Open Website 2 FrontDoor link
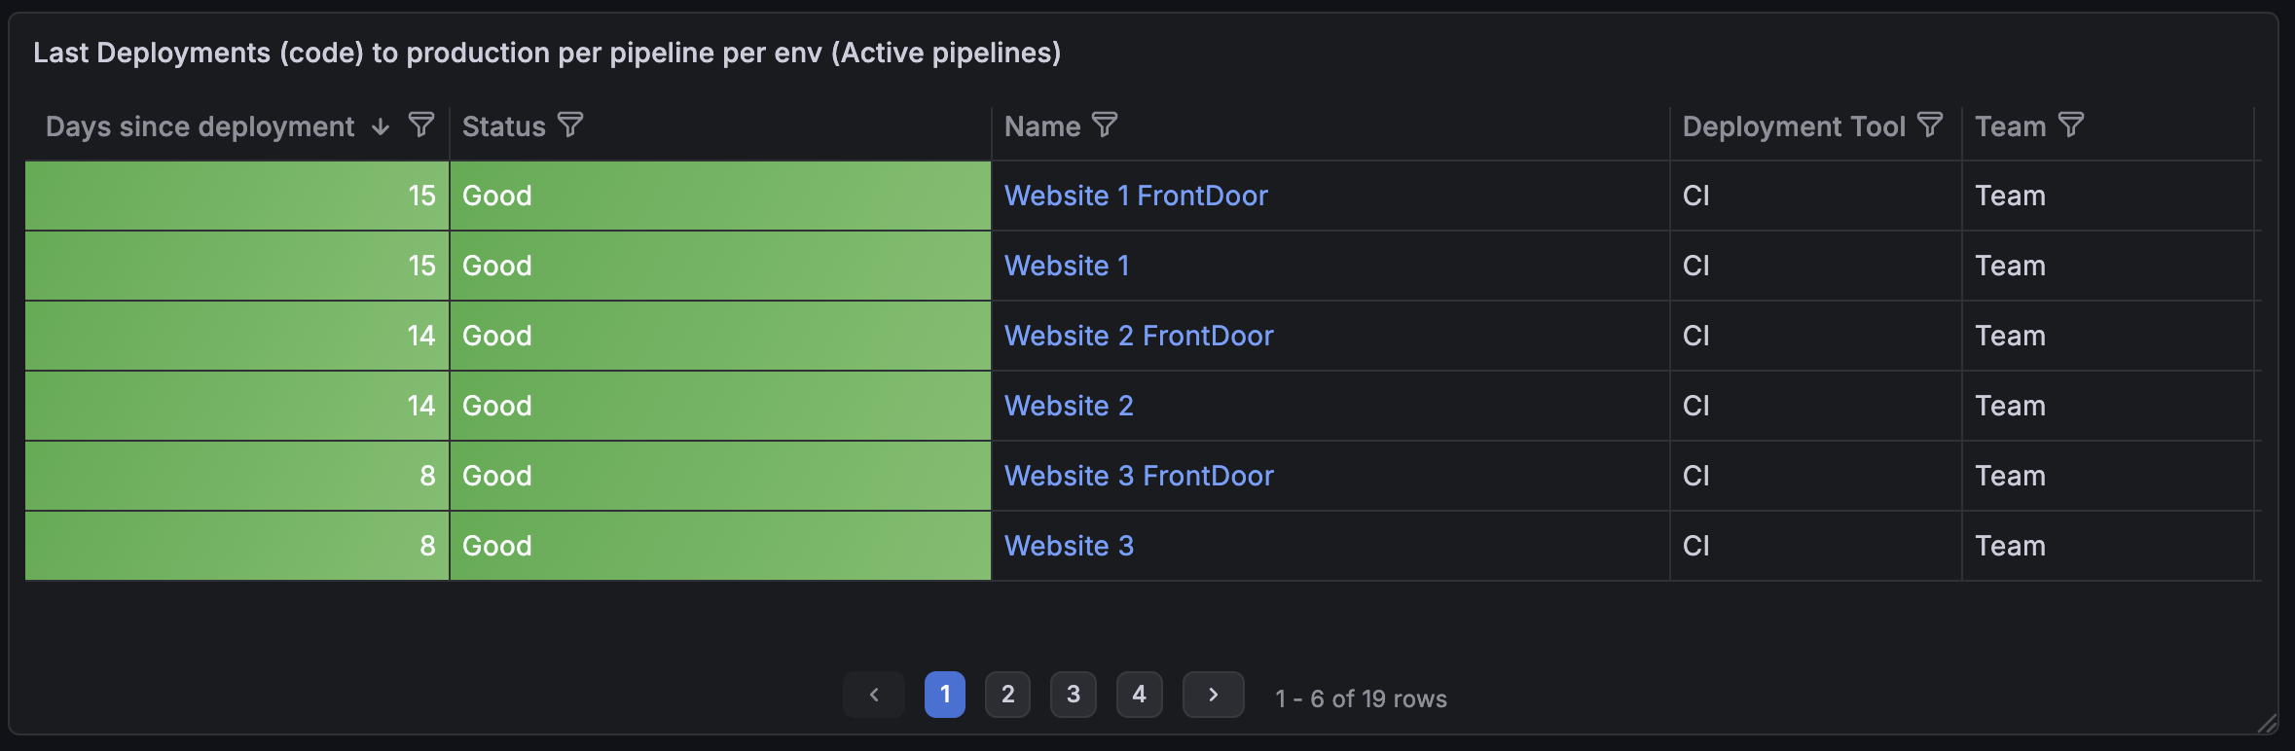2295x751 pixels. coord(1139,336)
